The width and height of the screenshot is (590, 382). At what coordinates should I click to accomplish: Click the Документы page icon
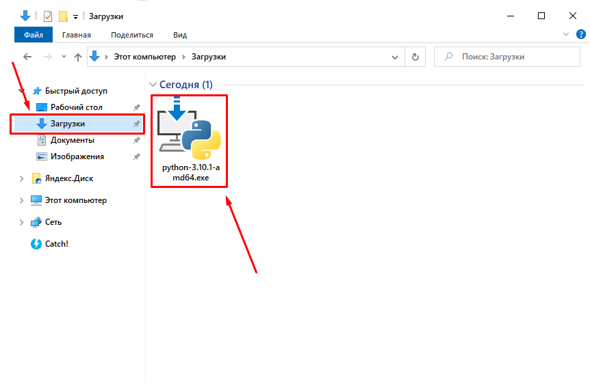(x=42, y=140)
